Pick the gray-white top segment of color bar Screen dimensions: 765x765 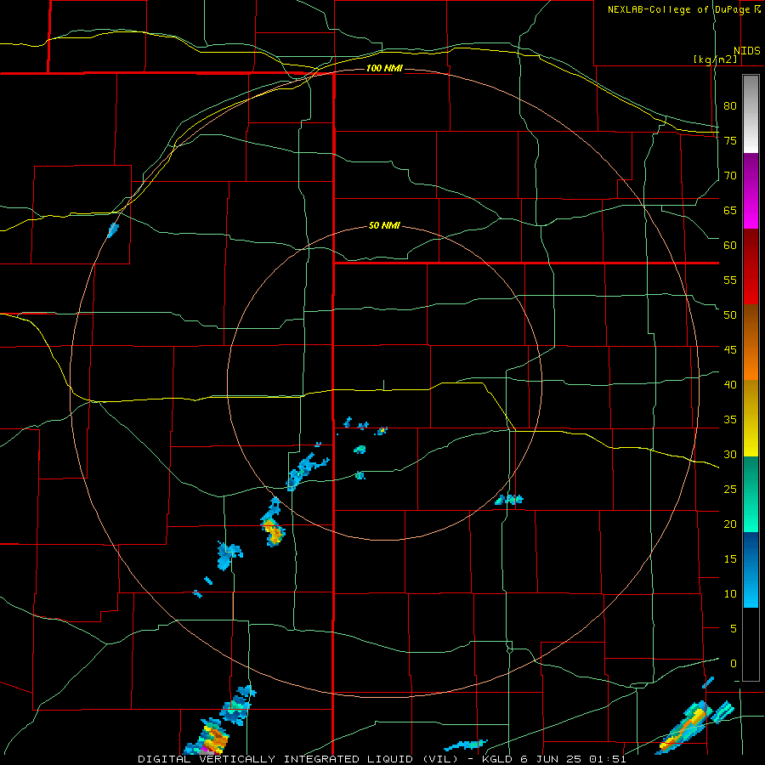coord(751,114)
